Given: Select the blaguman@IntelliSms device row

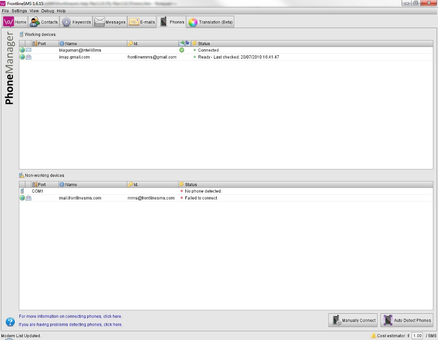Looking at the screenshot, I should [226, 50].
